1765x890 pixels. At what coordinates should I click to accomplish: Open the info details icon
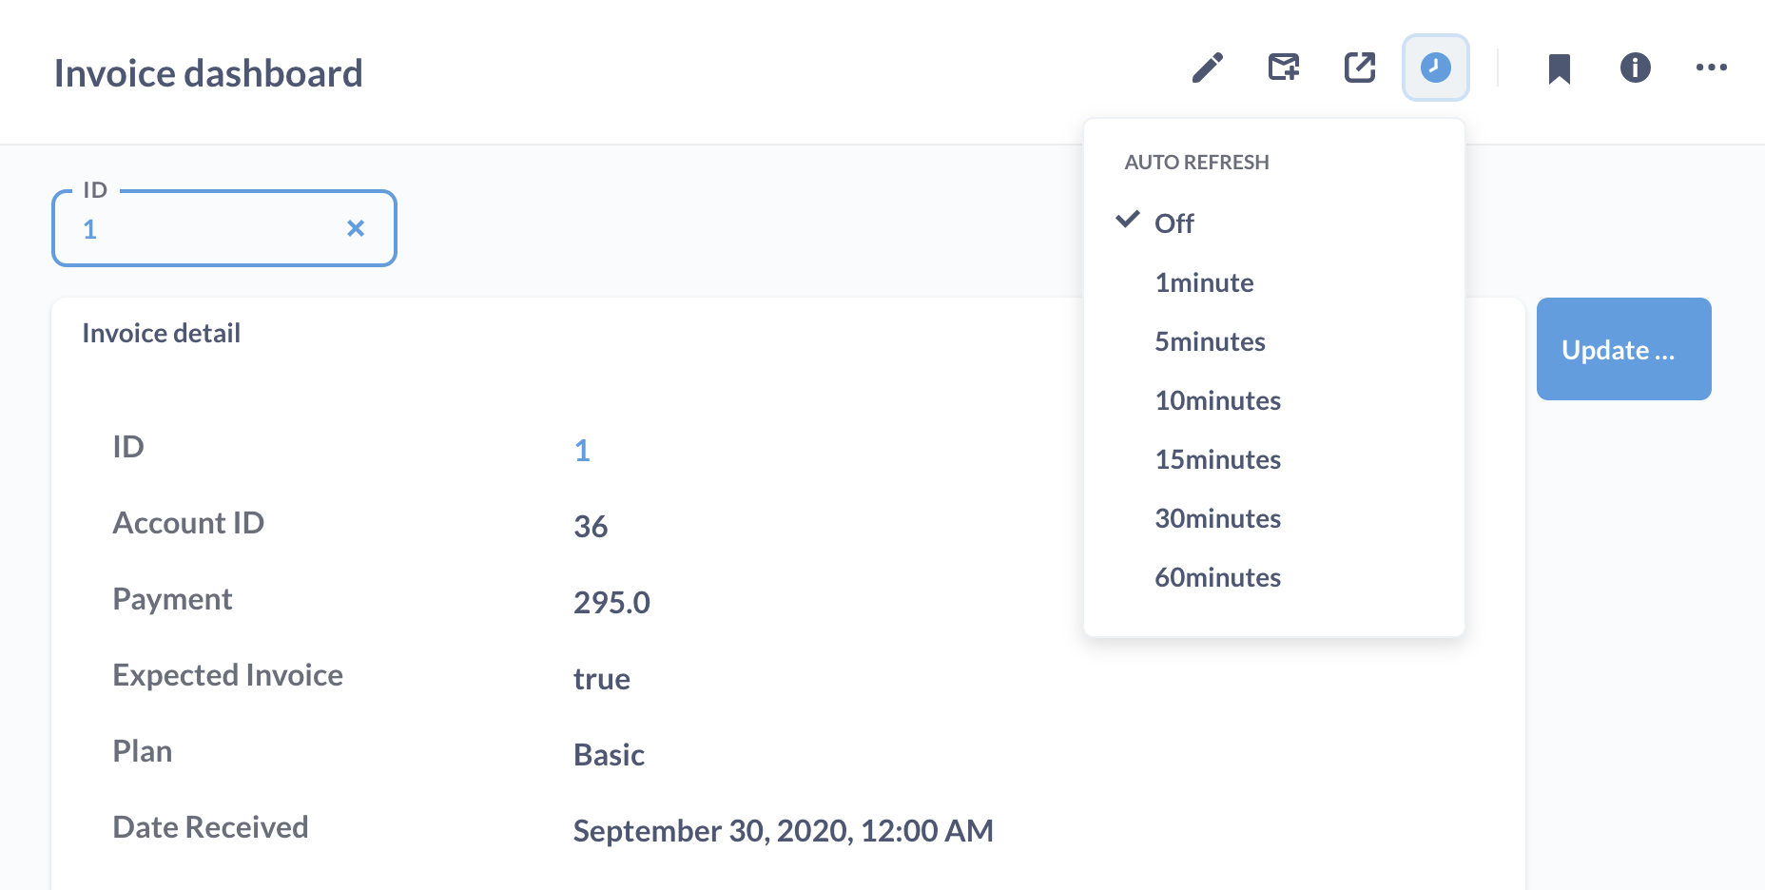1636,68
